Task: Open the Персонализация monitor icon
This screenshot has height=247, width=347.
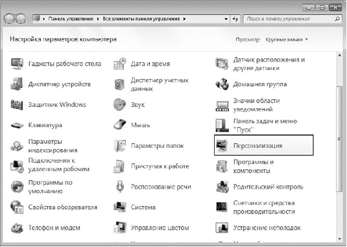Action: pos(222,146)
